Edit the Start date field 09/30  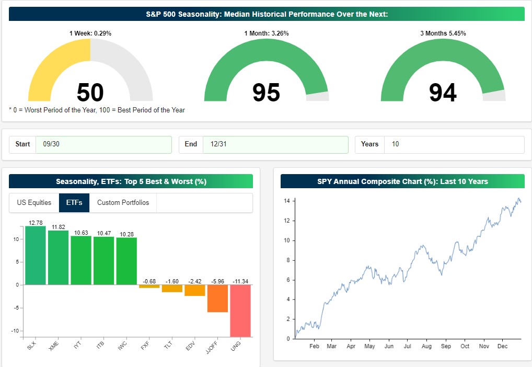click(103, 144)
